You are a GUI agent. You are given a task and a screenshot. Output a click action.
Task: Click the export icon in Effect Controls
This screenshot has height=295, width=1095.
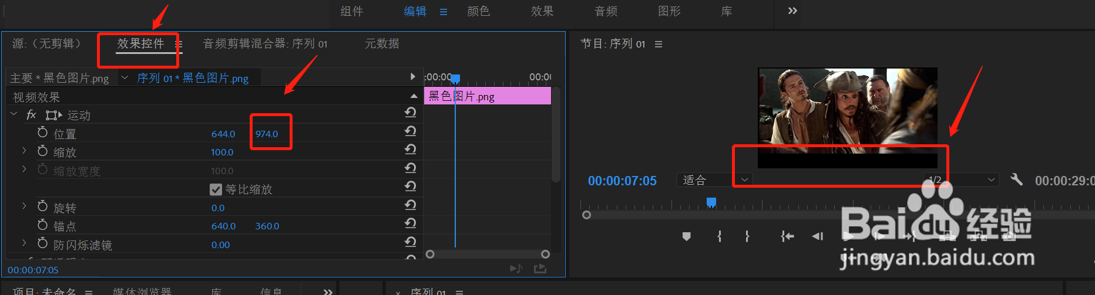coord(540,269)
